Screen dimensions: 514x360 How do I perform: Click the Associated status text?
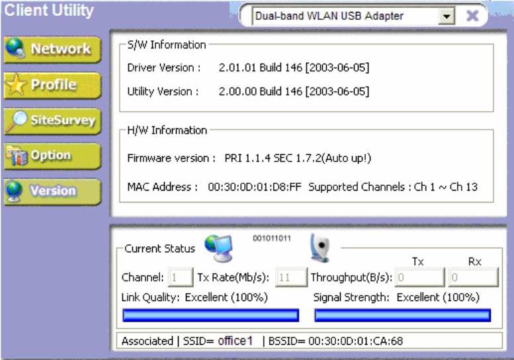(x=147, y=341)
